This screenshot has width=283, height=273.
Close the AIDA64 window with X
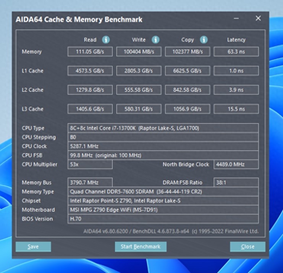coord(258,18)
